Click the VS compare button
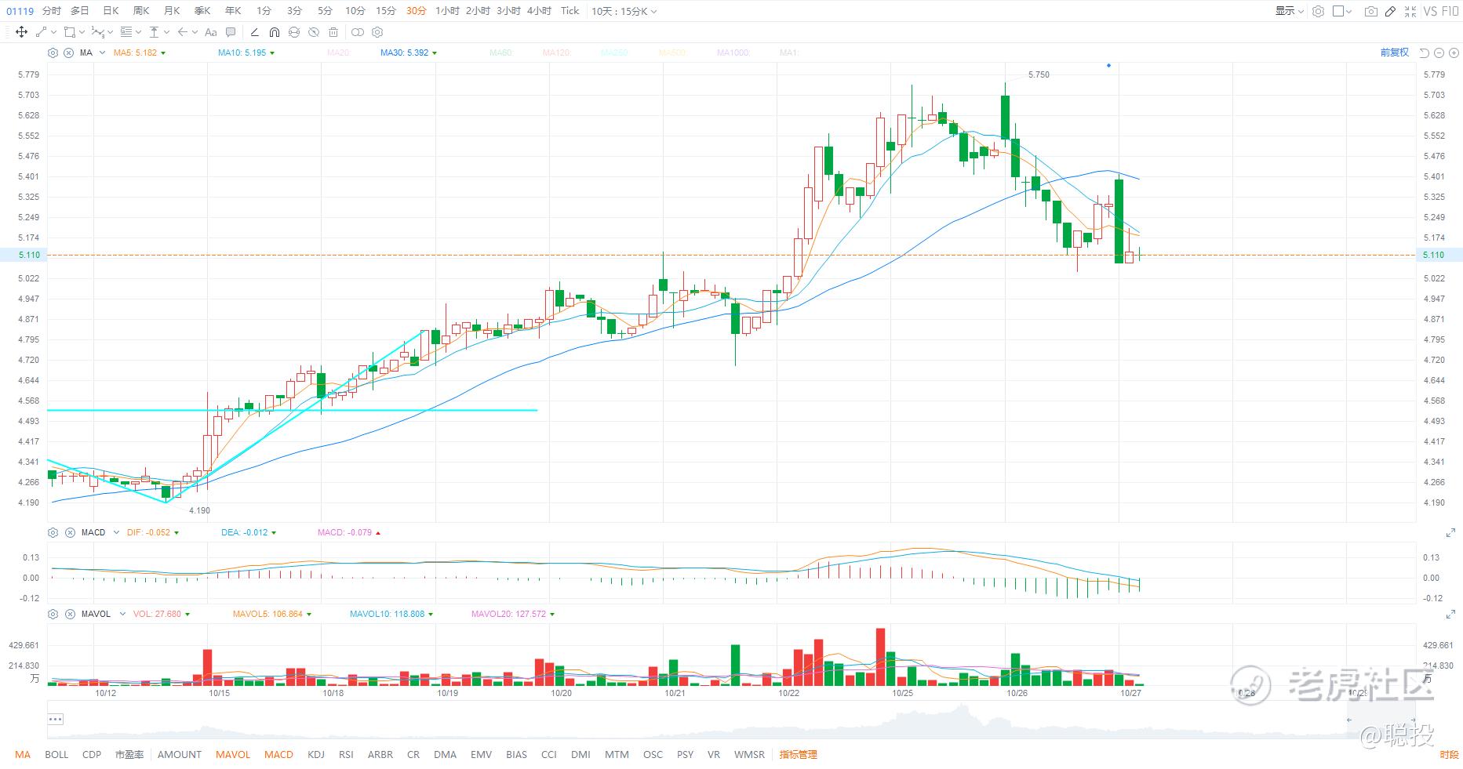Viewport: 1463px width, 769px height. pyautogui.click(x=1430, y=11)
